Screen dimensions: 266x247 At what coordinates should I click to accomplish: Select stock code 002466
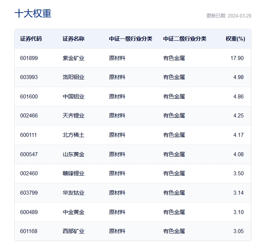pos(29,116)
